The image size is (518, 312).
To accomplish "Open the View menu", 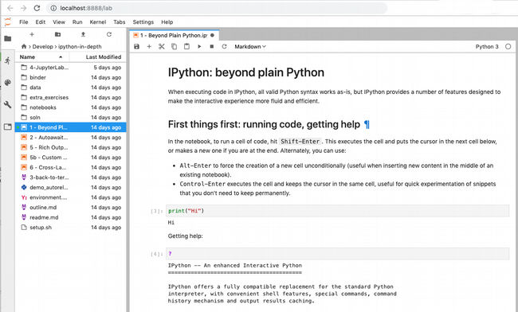I will coord(59,22).
